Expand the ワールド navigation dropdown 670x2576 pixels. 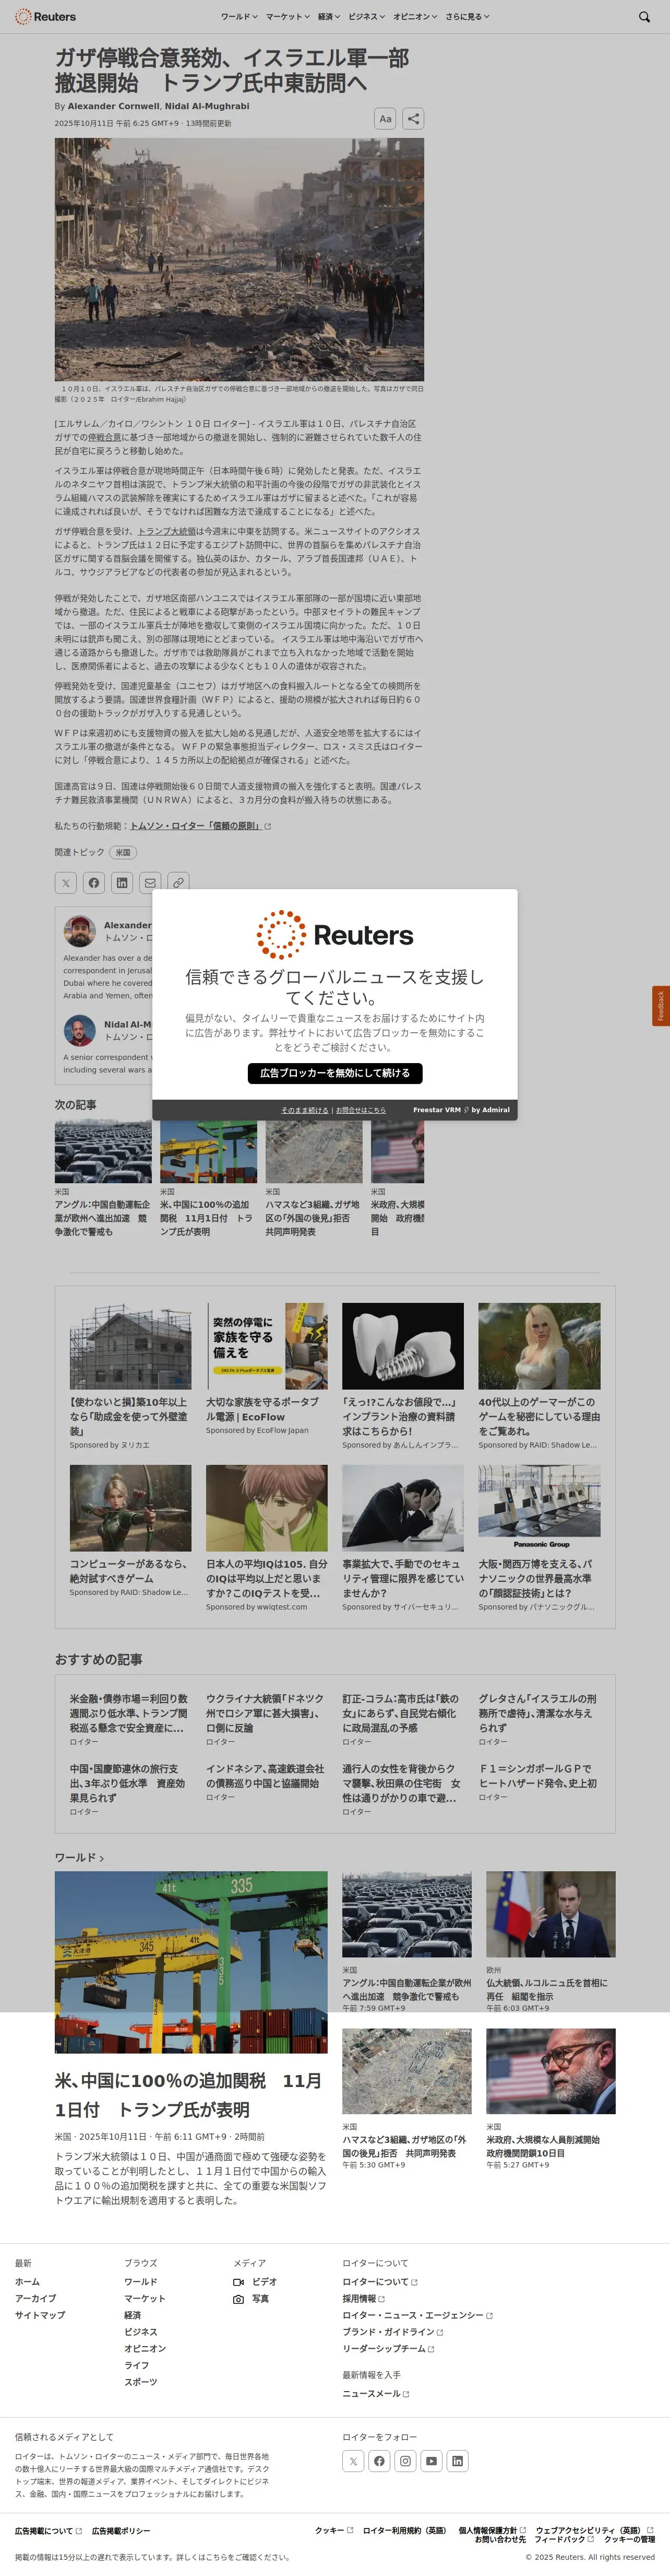pos(238,17)
